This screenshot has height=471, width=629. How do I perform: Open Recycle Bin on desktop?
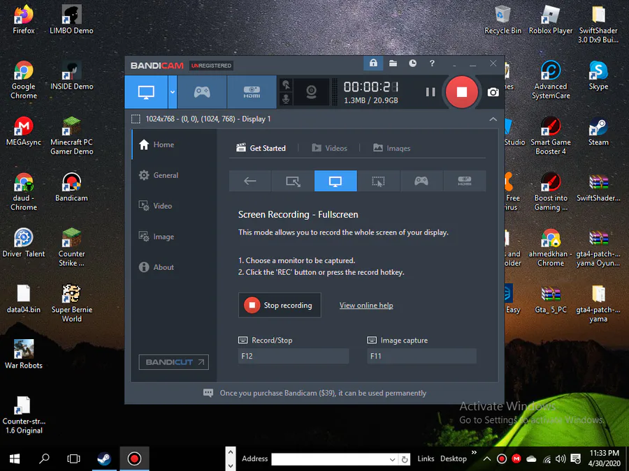click(x=503, y=20)
